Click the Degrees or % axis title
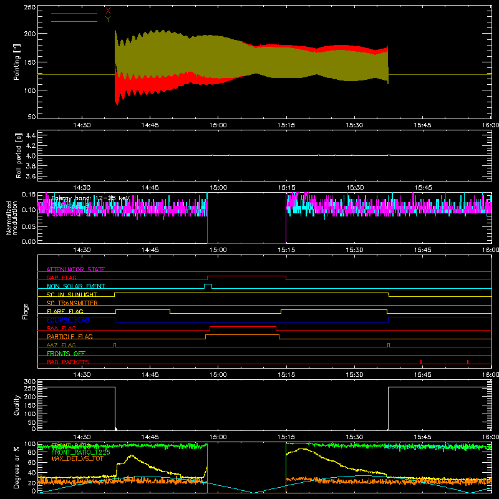This screenshot has height=499, width=499. (x=17, y=467)
